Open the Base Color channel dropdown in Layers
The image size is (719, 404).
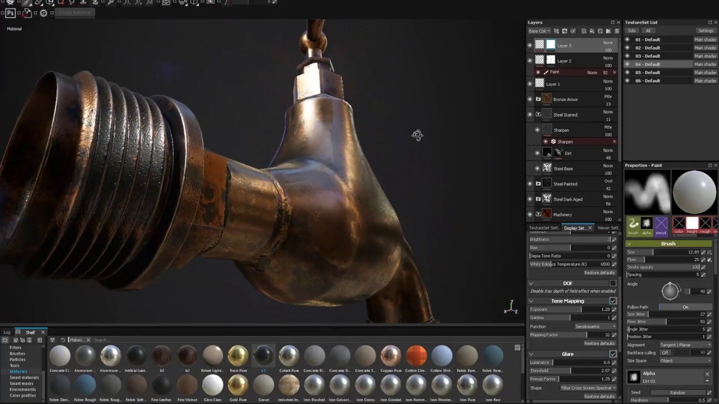[x=539, y=31]
